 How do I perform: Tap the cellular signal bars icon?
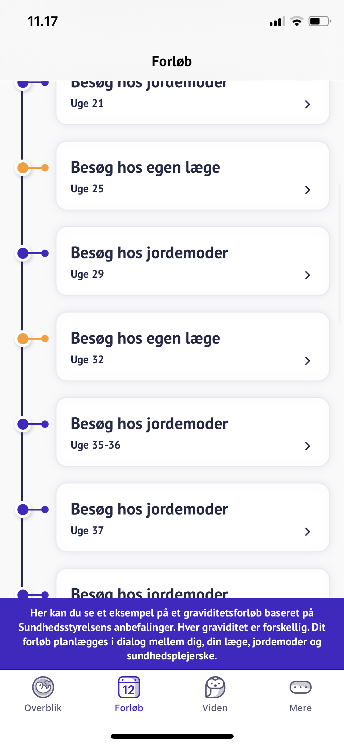[277, 21]
